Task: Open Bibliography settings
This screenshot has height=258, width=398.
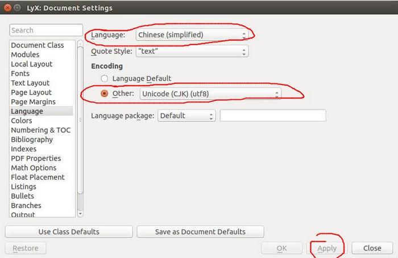Action: (x=32, y=139)
